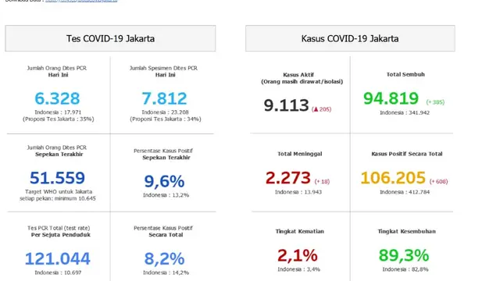Click the Proporsi Tes Jakarta : 35% text

coord(58,119)
